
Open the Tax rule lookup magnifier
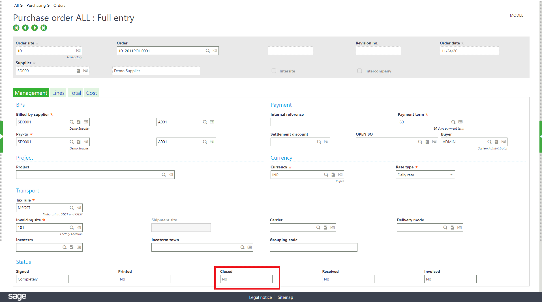[x=72, y=207]
